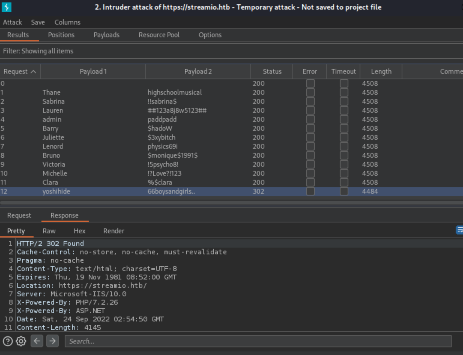Tick the Timeout checkbox in Victoria row
The image size is (463, 355).
[344, 164]
